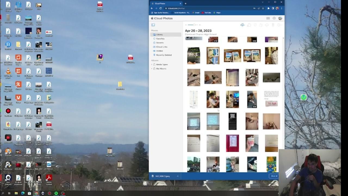Viewport: 348px width, 196px height.
Task: Open File Explorer from the taskbar
Action: click(16, 193)
